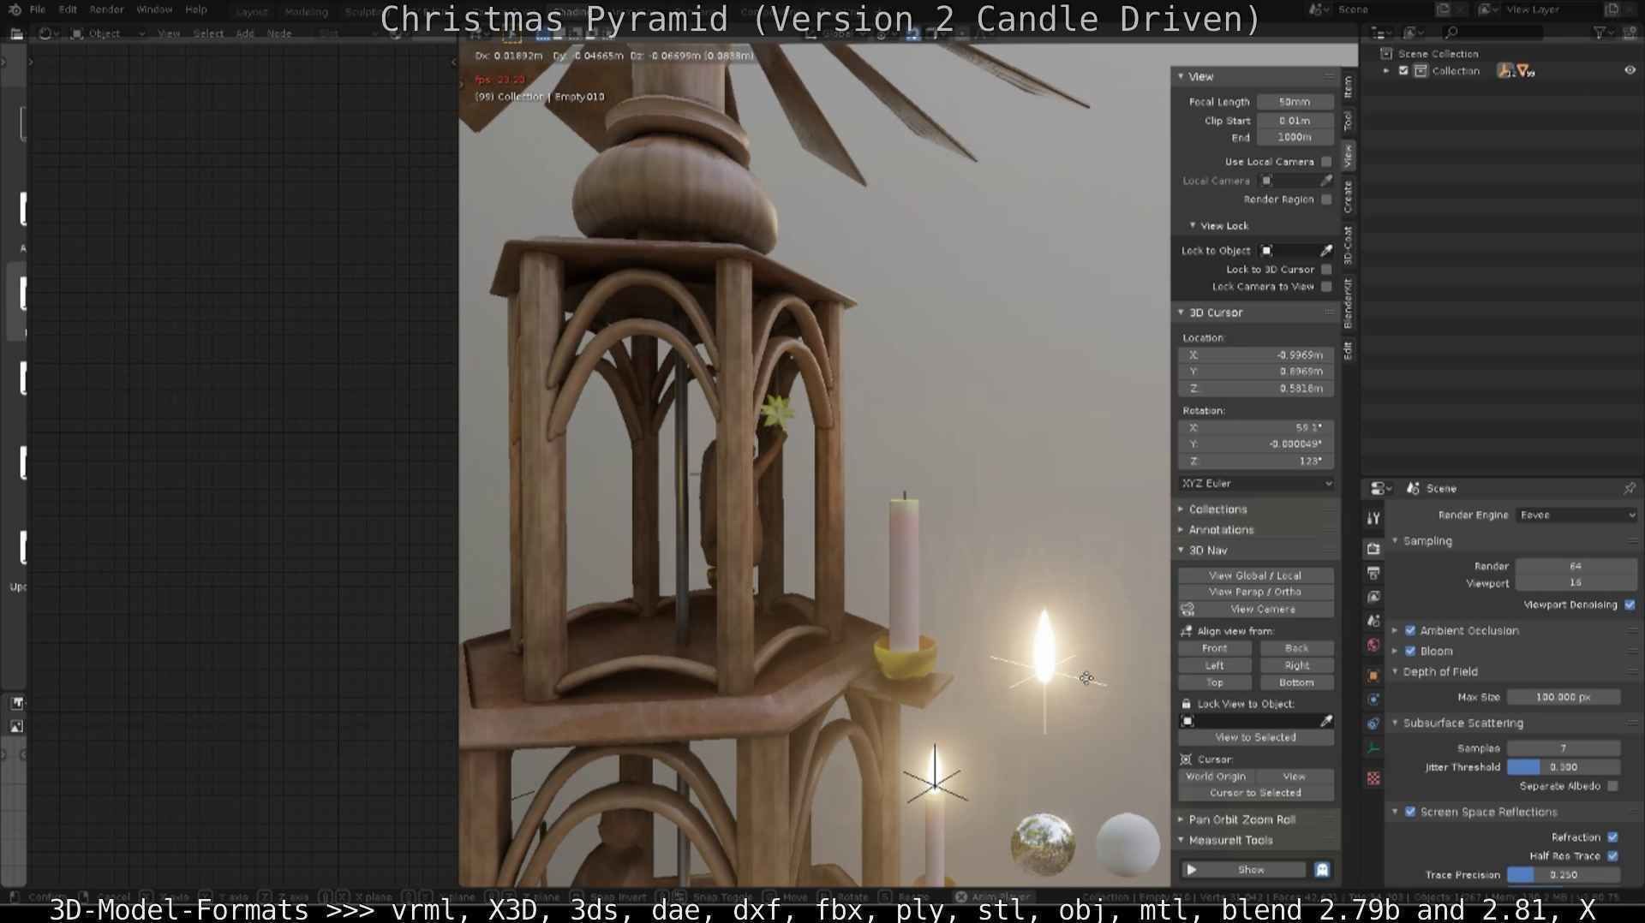Open the Scene properties tab icon
This screenshot has height=923, width=1645.
[1373, 621]
